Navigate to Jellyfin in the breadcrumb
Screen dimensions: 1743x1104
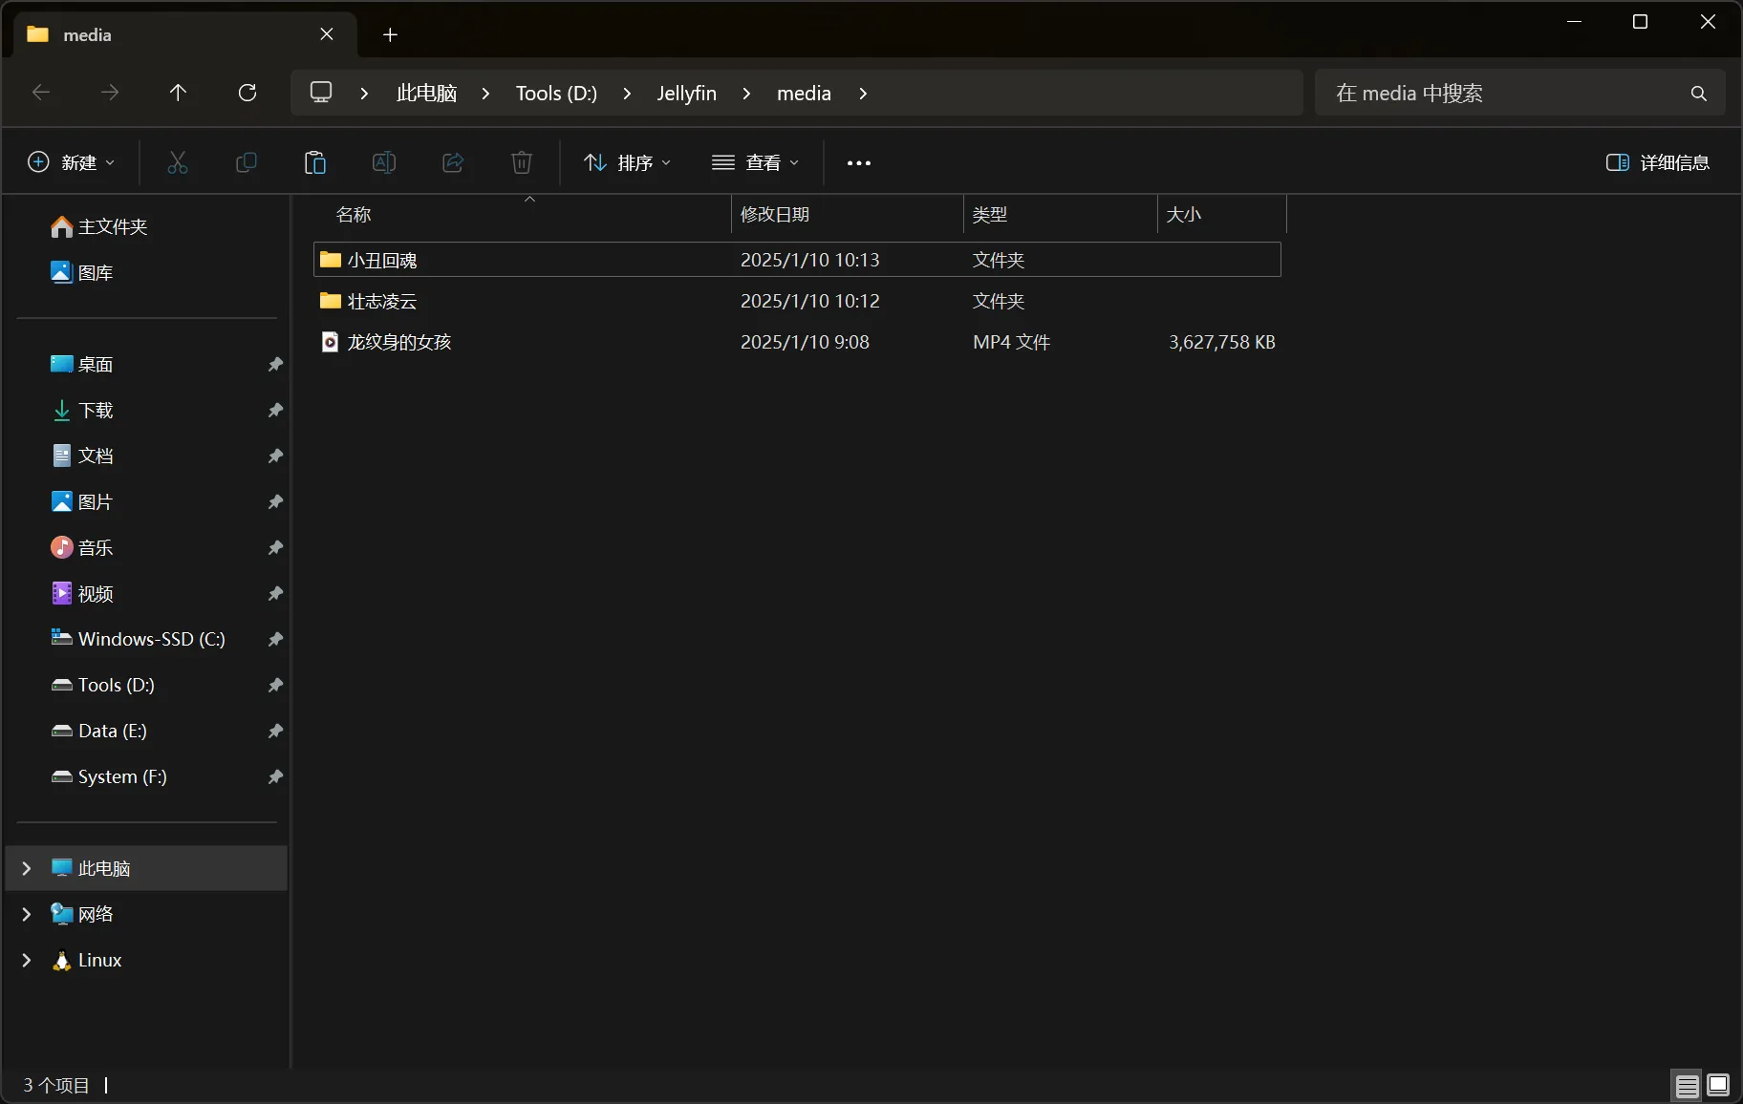(686, 93)
